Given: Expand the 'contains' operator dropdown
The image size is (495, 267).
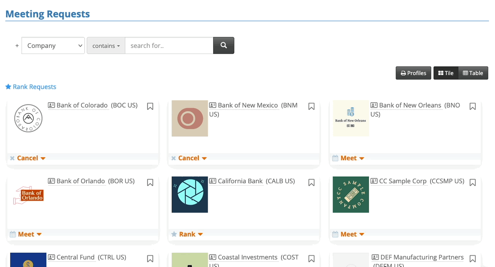Looking at the screenshot, I should (106, 46).
